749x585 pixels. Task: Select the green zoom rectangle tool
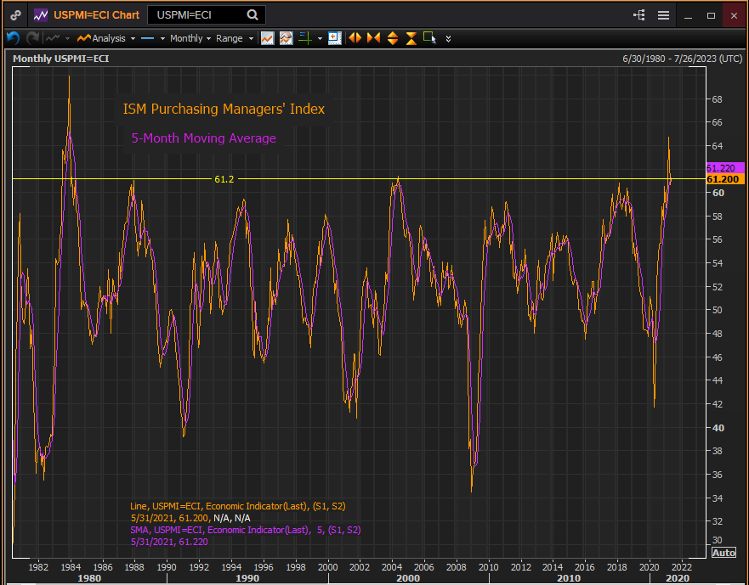click(x=429, y=38)
